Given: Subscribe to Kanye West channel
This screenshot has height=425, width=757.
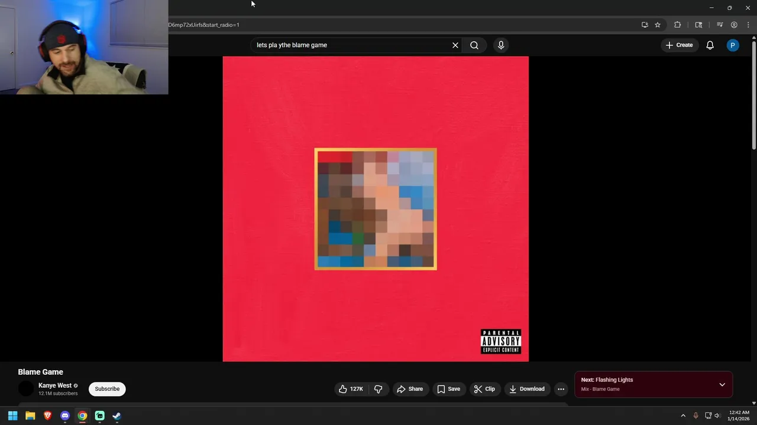Looking at the screenshot, I should point(107,389).
